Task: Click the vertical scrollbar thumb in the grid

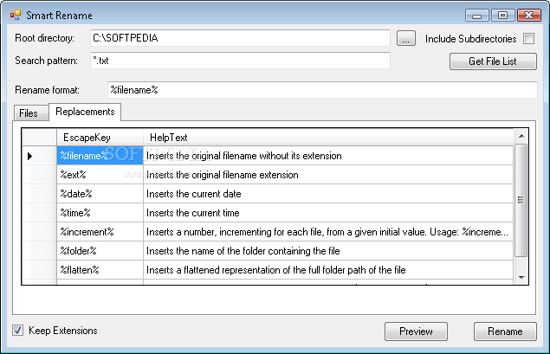Action: (x=521, y=200)
